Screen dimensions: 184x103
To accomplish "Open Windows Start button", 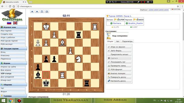I will (x=3, y=100).
